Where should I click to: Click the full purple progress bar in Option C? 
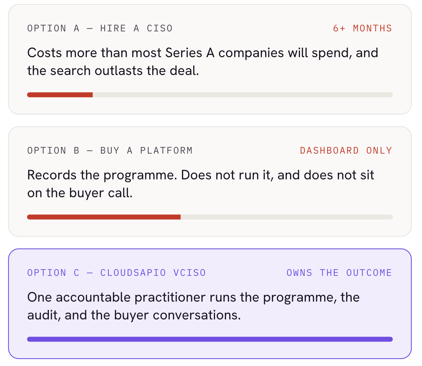pyautogui.click(x=210, y=339)
